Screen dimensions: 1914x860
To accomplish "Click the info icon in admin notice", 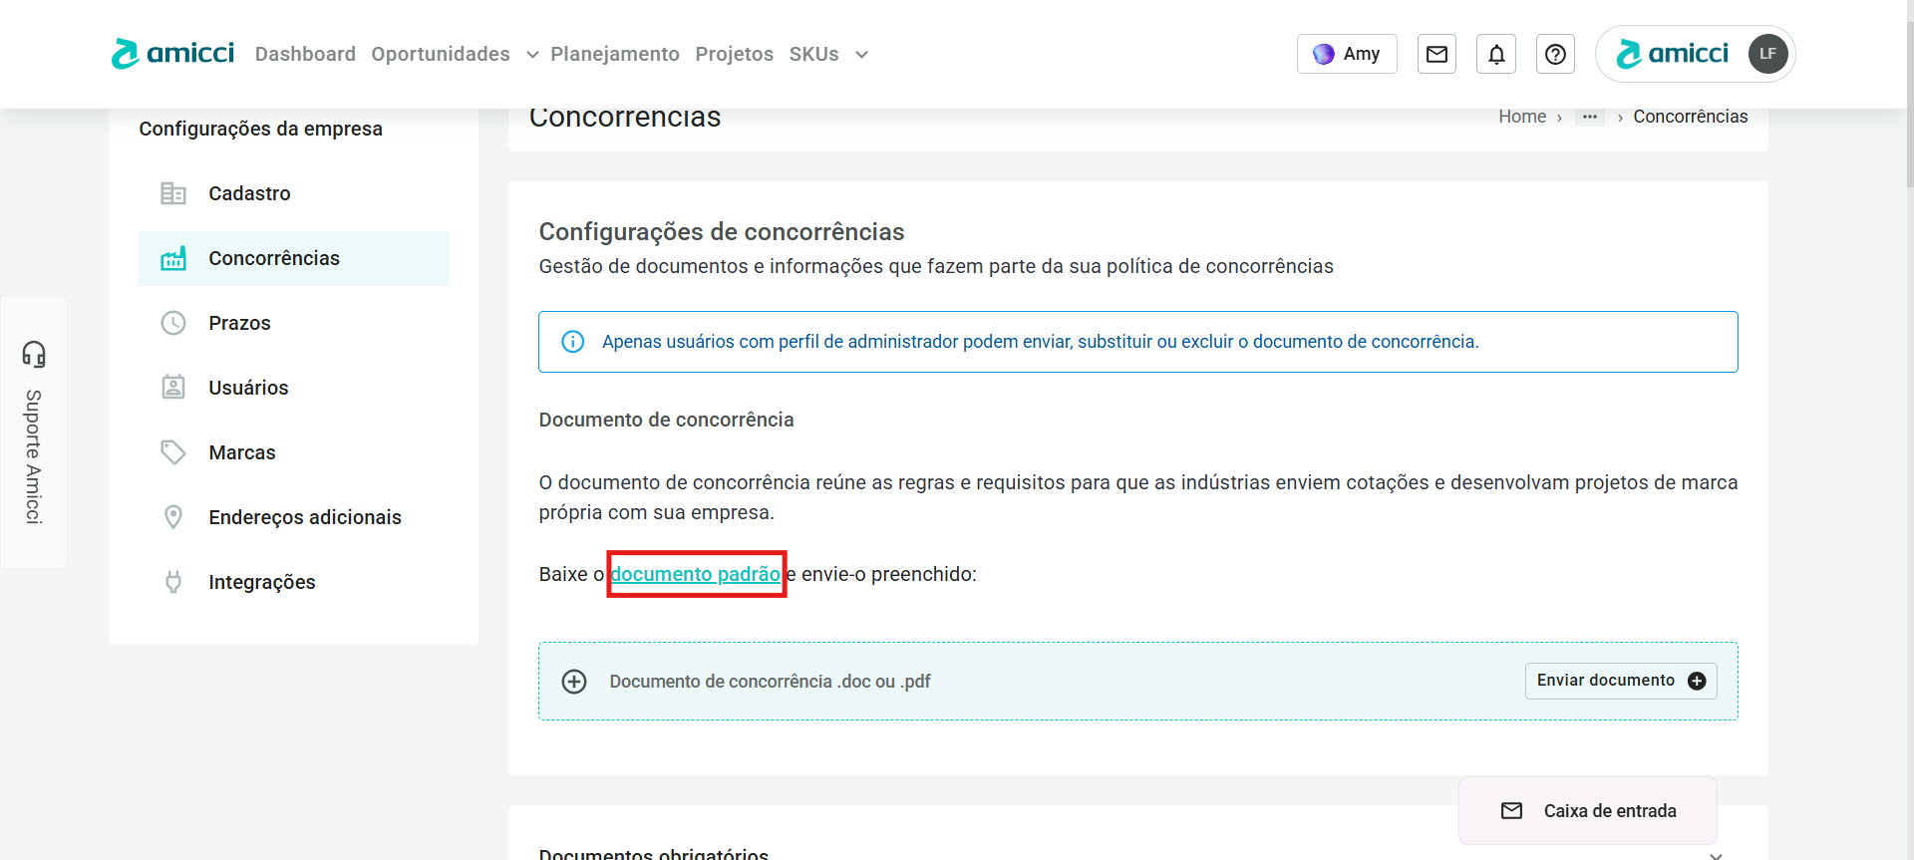I will tap(573, 342).
